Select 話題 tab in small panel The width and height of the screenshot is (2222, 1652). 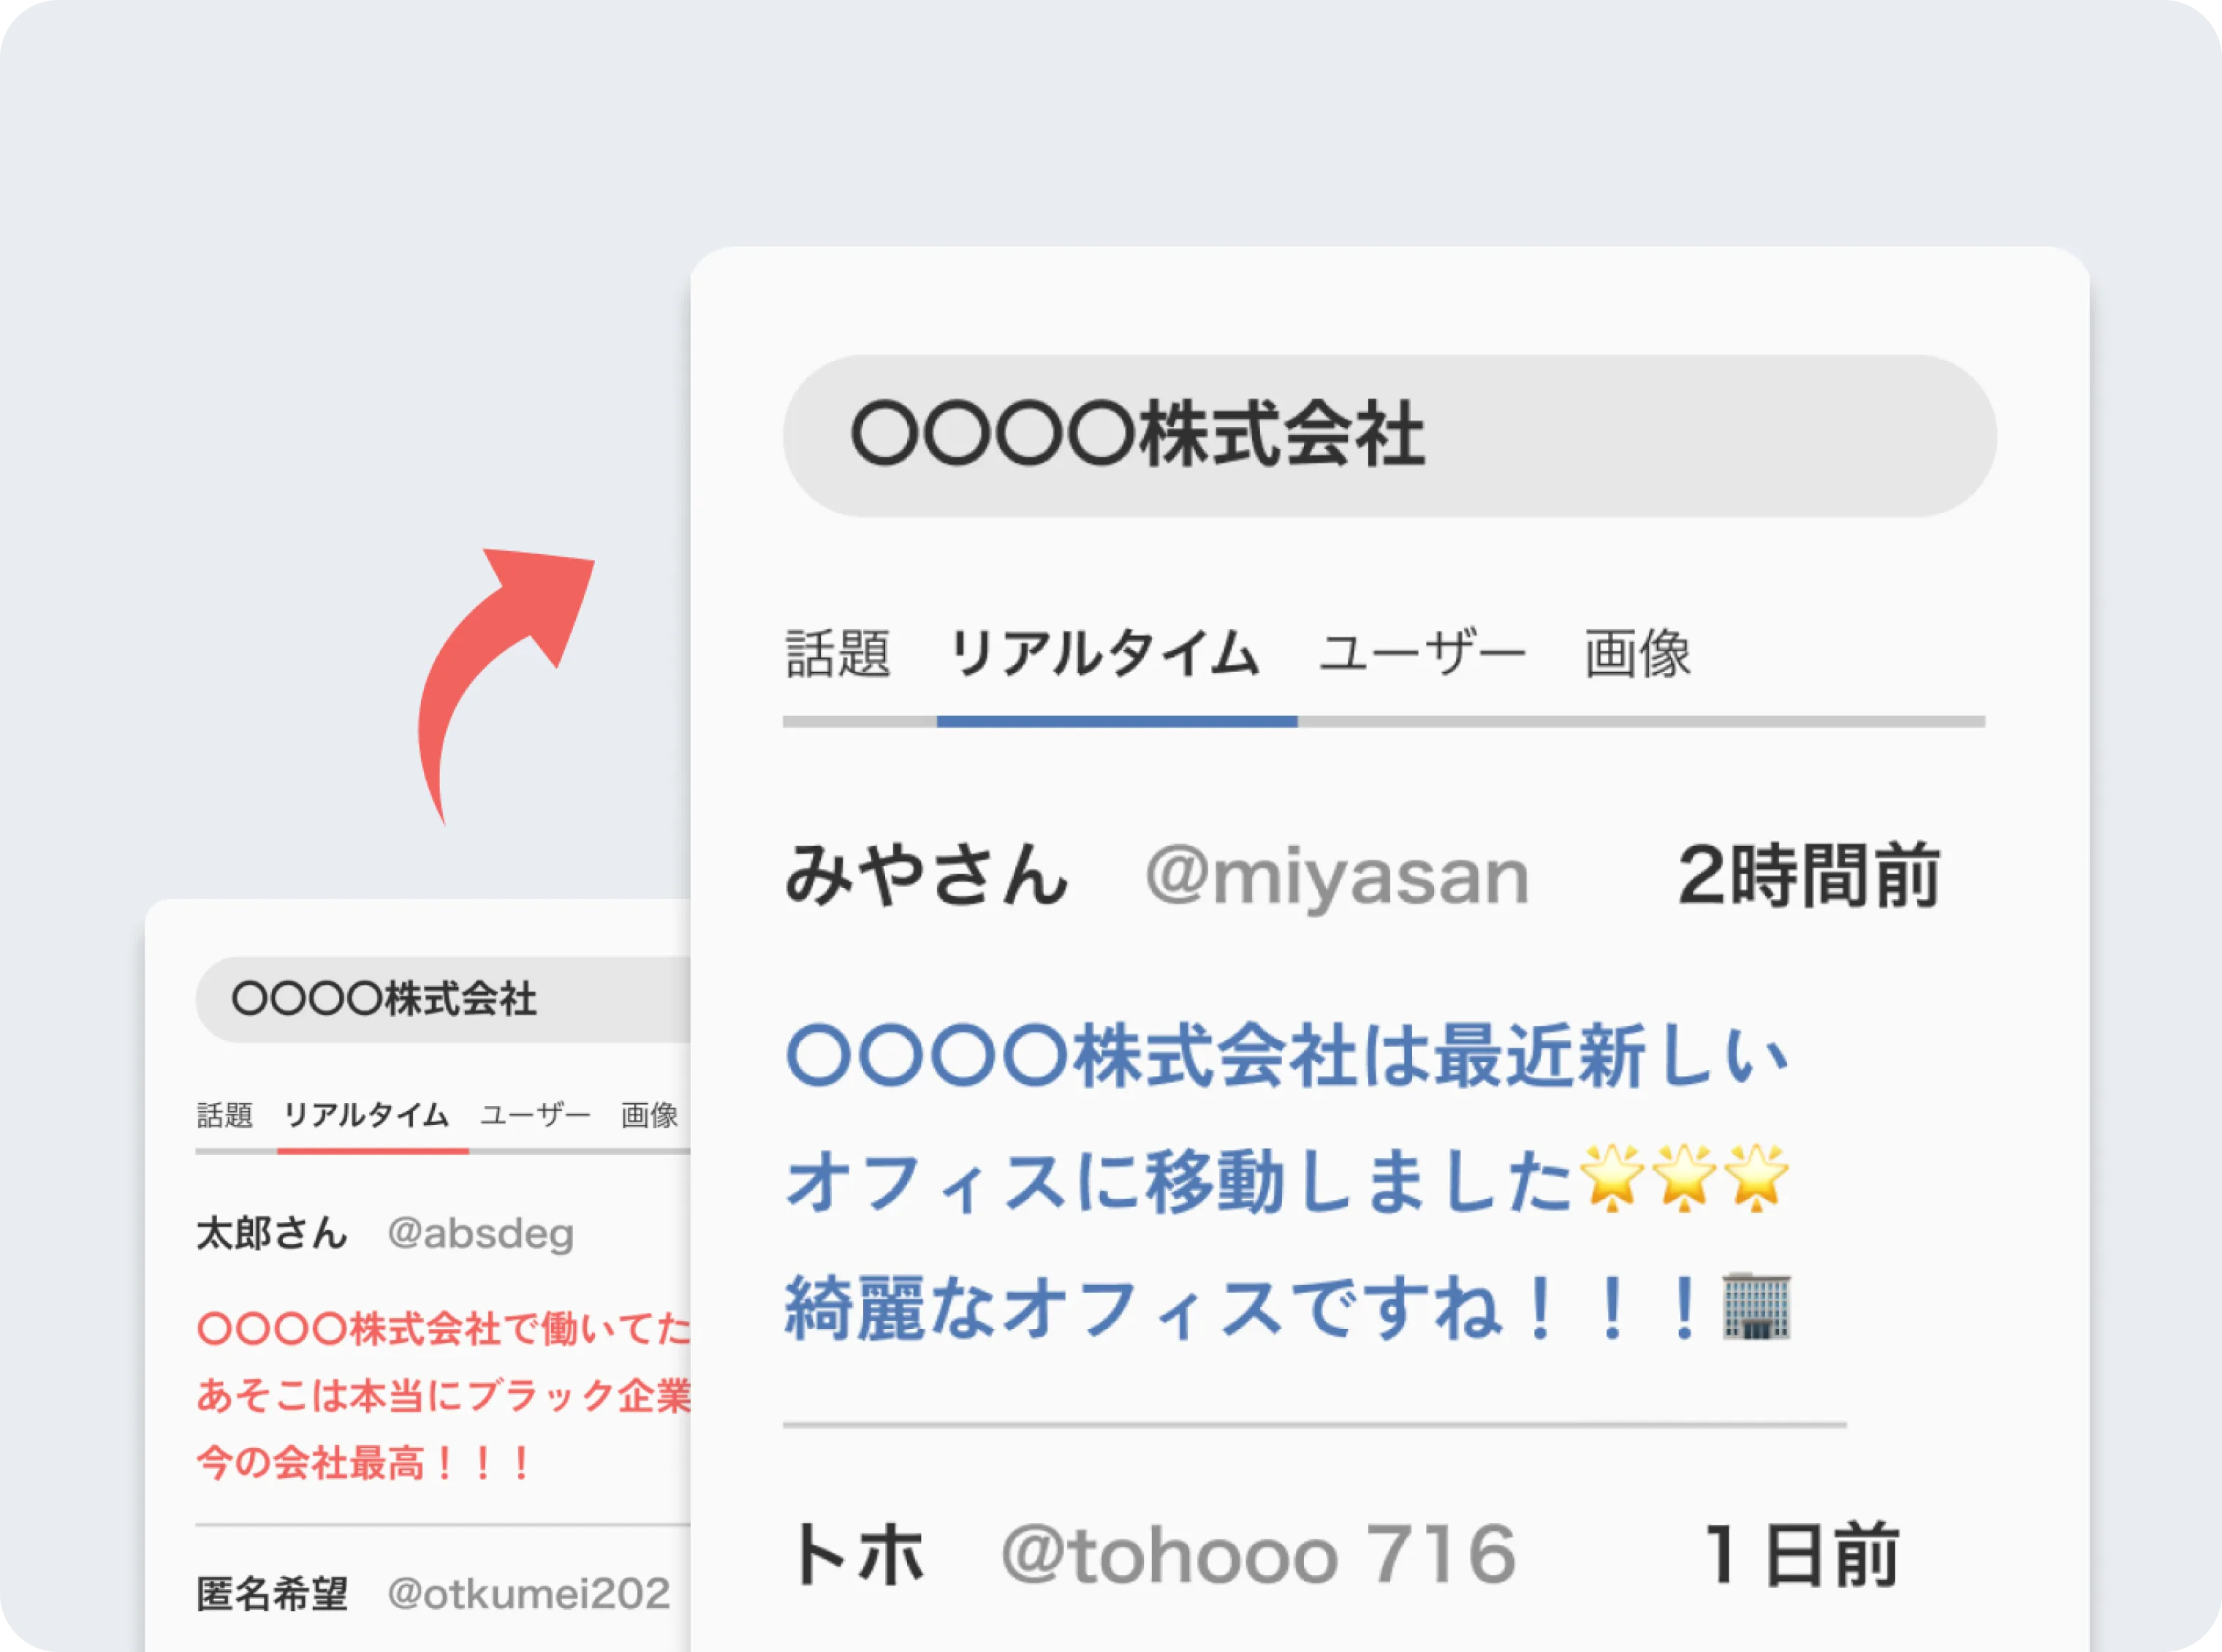click(x=225, y=1115)
